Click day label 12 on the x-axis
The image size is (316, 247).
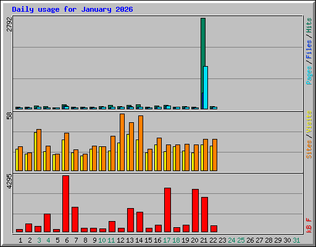pyautogui.click(x=120, y=240)
